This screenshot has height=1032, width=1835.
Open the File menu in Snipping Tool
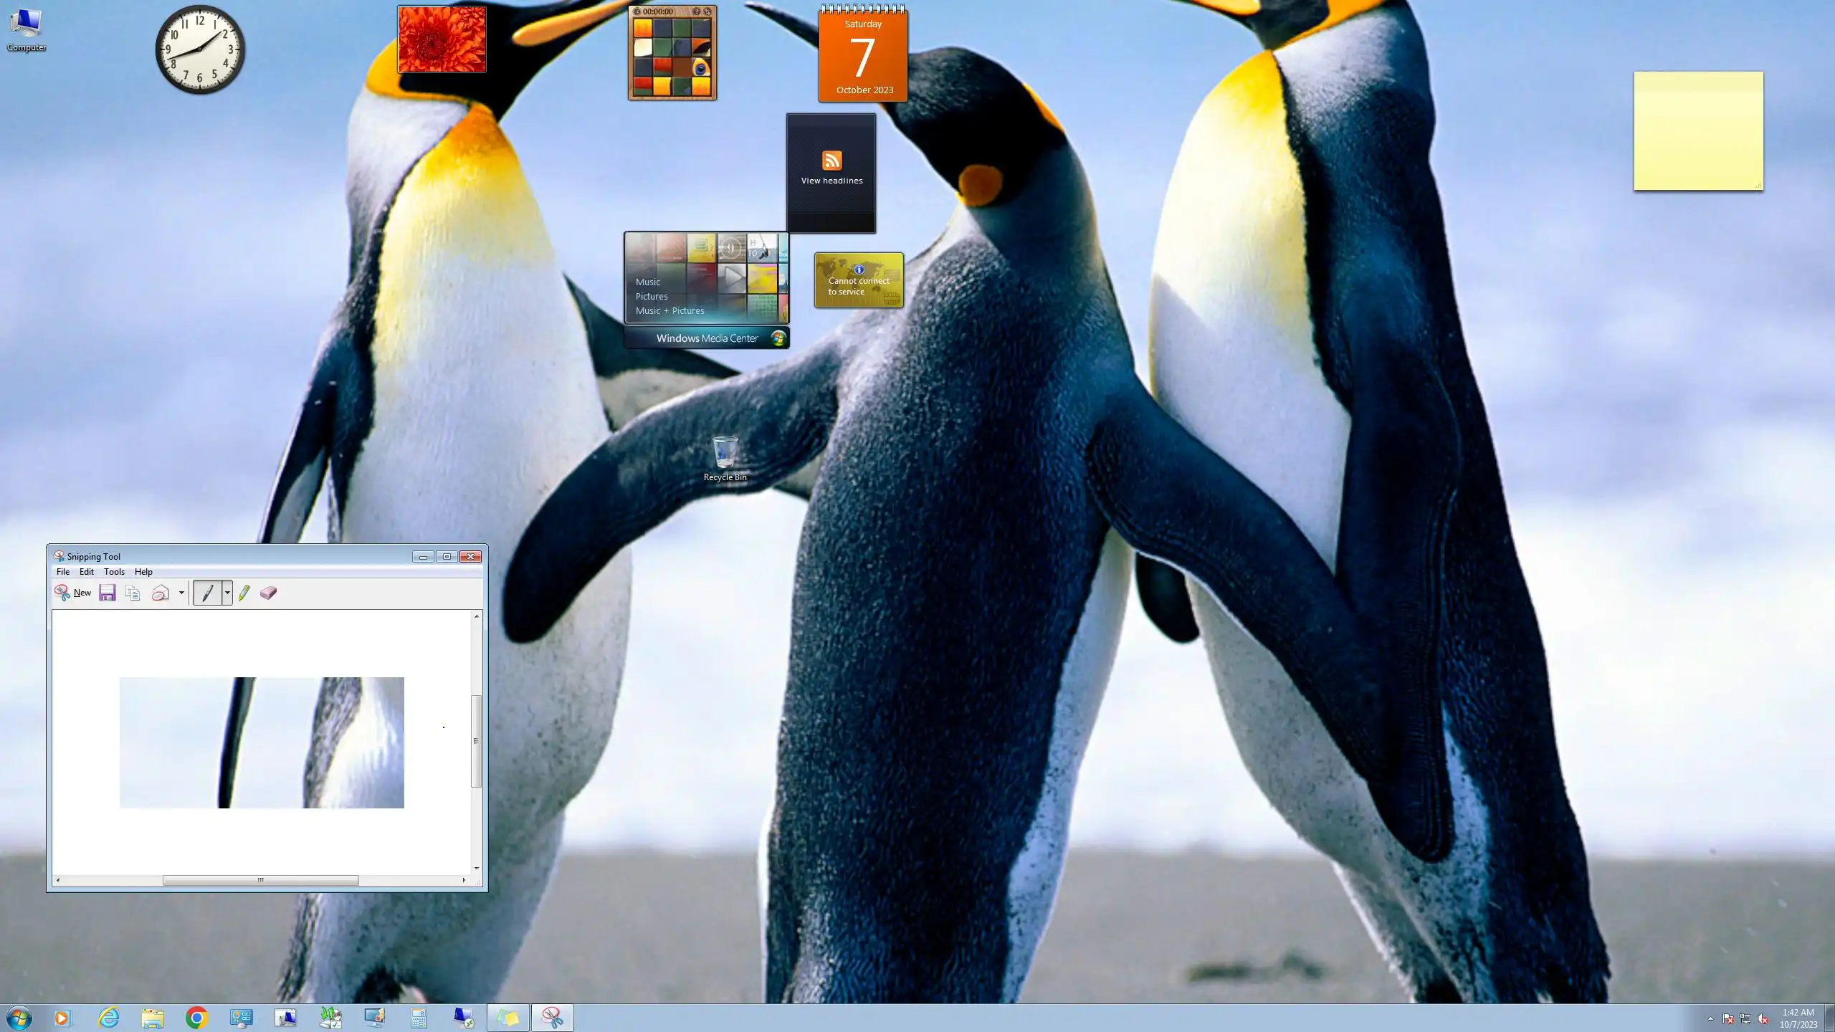pos(63,572)
